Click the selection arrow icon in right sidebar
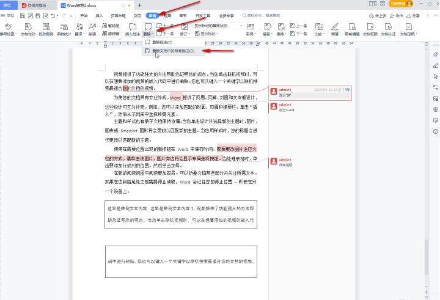 coord(436,76)
